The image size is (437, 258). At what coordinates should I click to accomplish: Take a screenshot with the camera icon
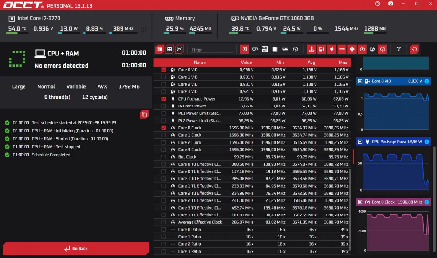391,4
